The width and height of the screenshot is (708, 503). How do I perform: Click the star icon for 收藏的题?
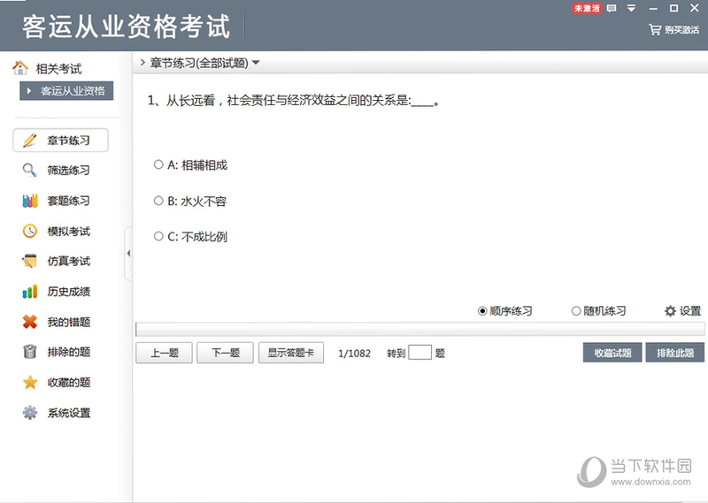30,382
